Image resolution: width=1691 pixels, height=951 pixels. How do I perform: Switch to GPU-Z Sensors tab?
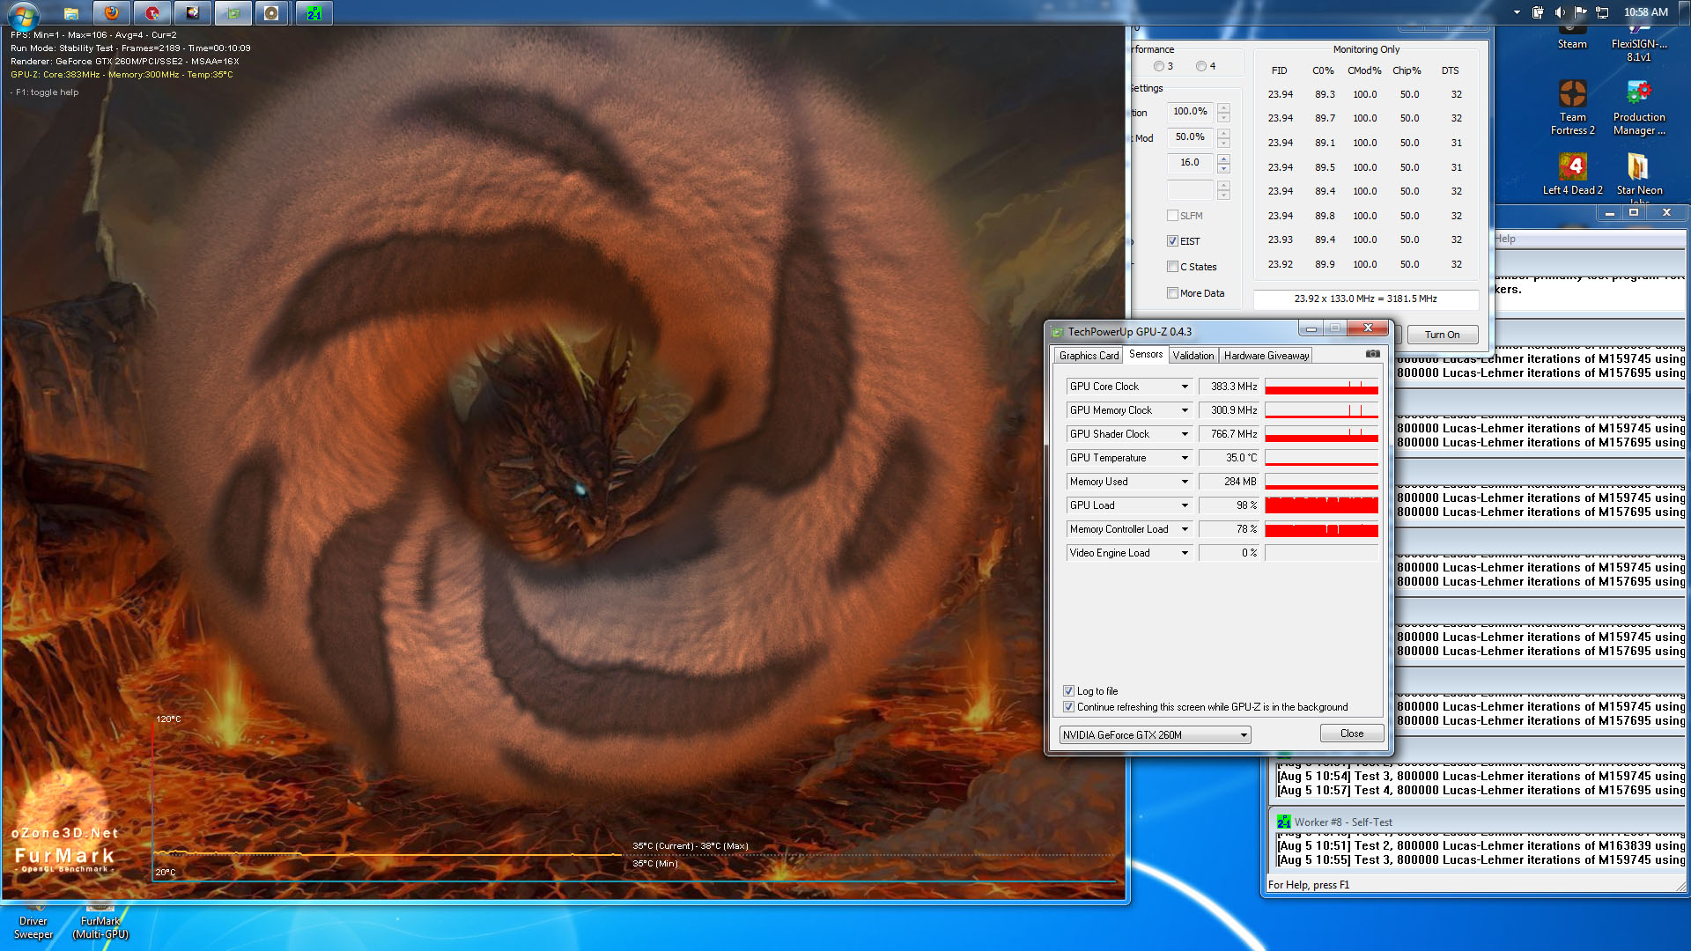click(1146, 354)
